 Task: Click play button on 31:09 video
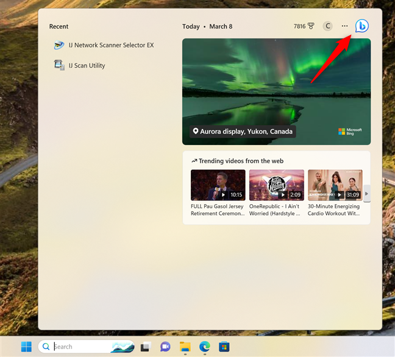340,194
